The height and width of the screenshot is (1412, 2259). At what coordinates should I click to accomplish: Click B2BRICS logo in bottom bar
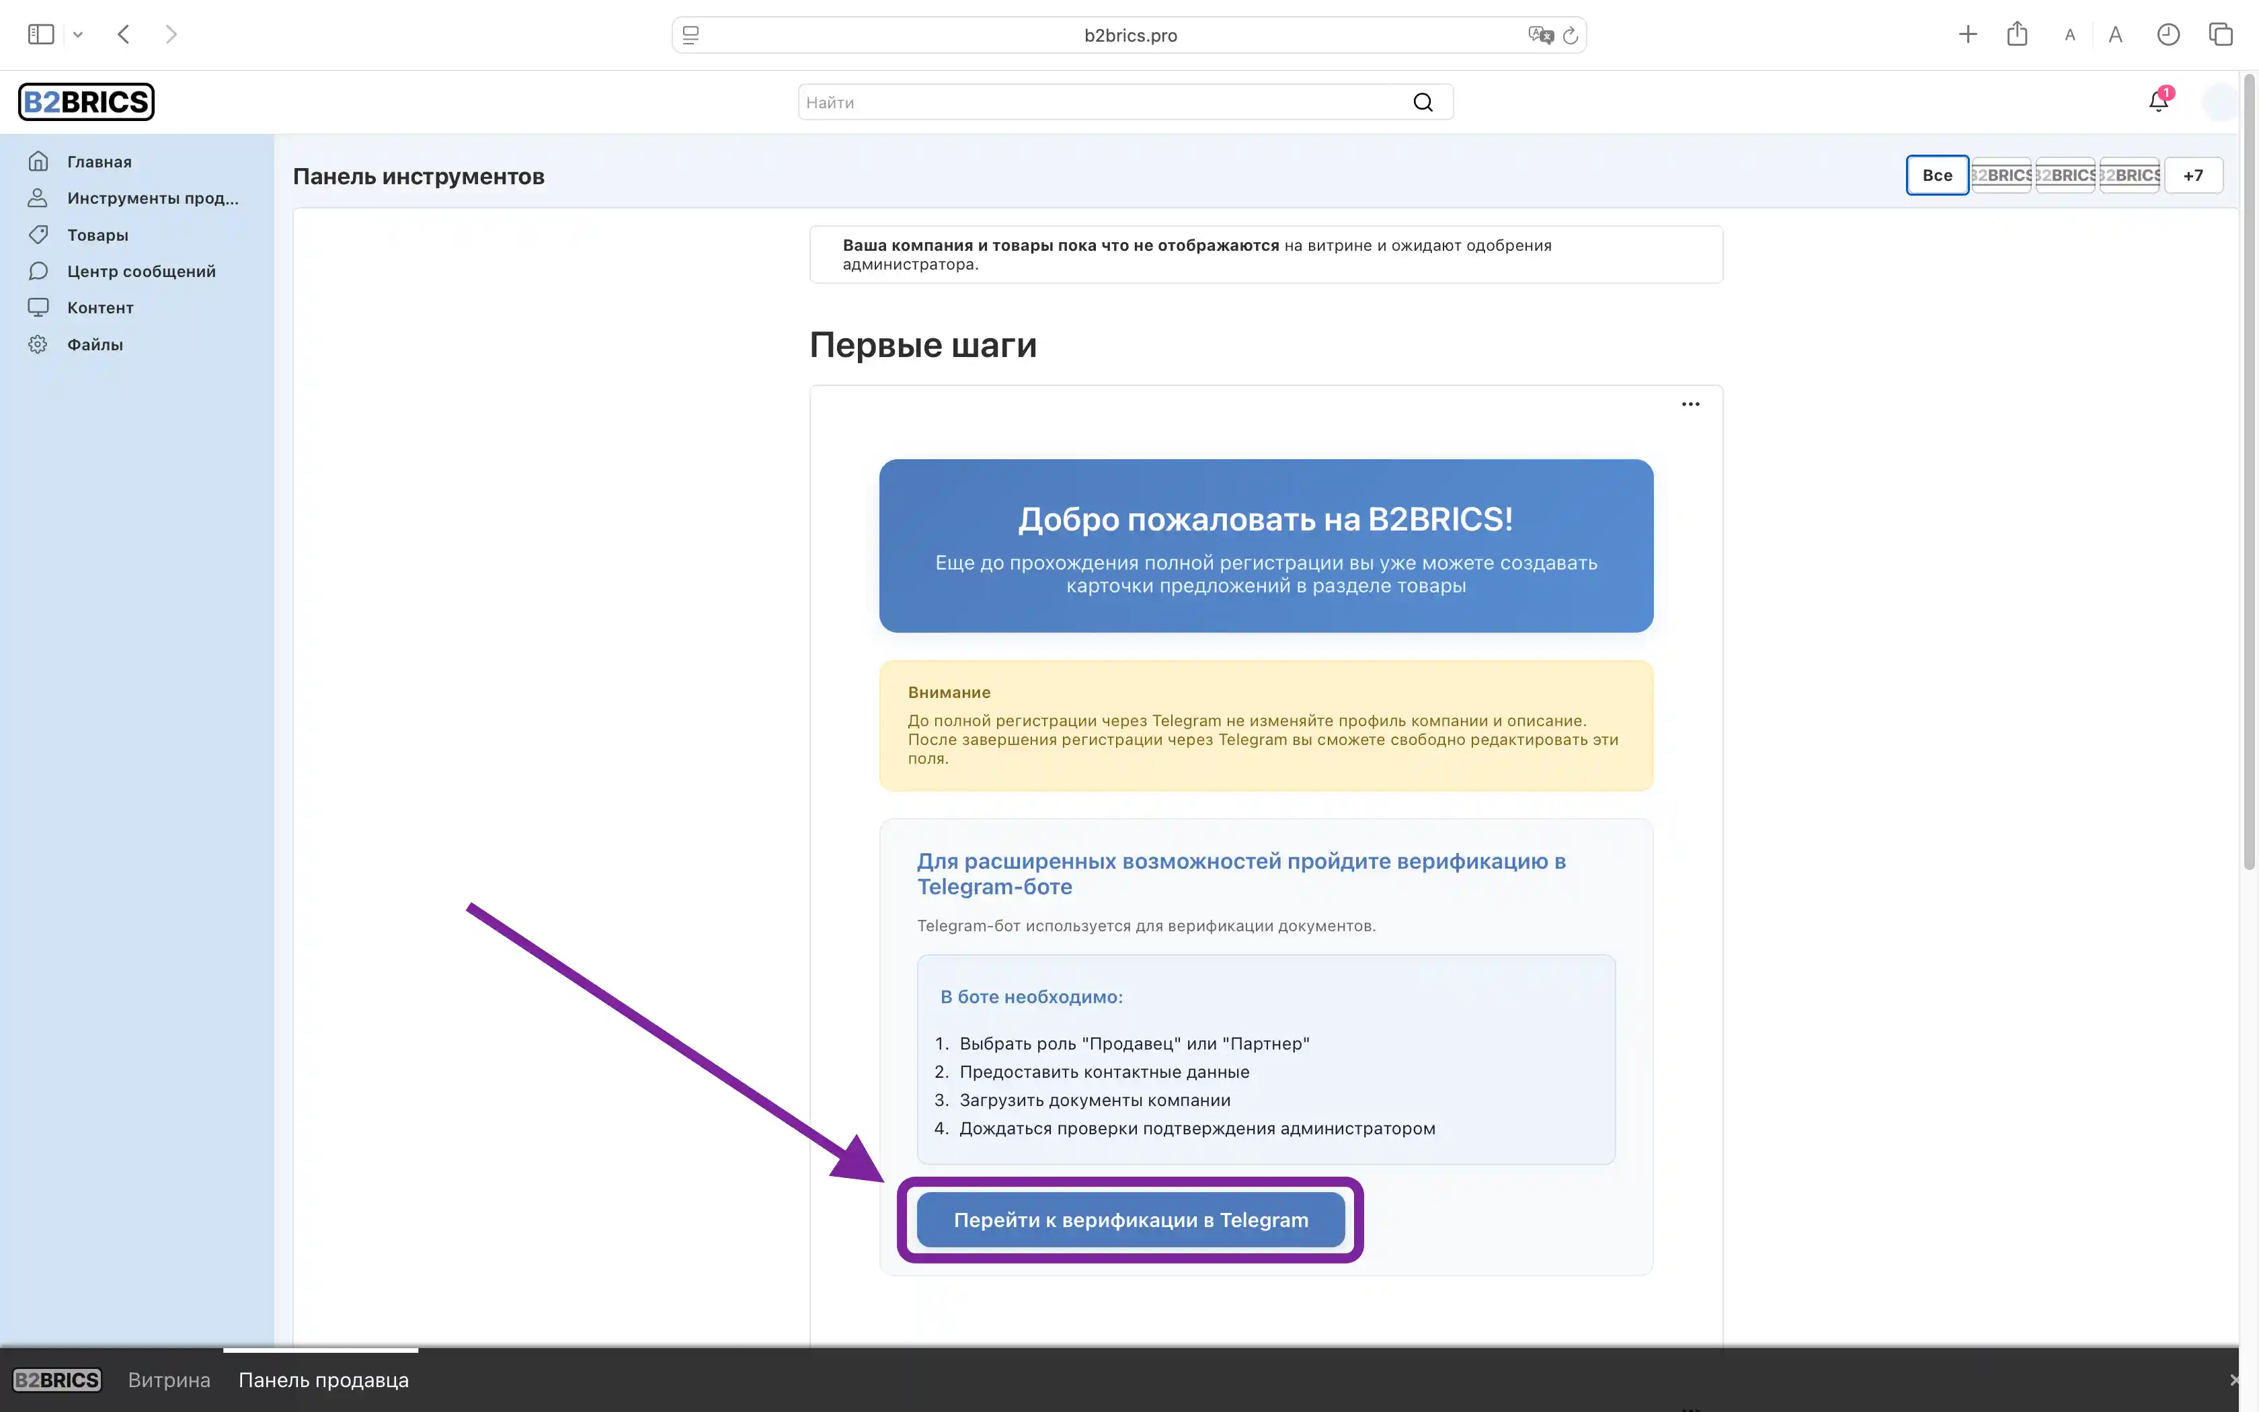pyautogui.click(x=57, y=1379)
